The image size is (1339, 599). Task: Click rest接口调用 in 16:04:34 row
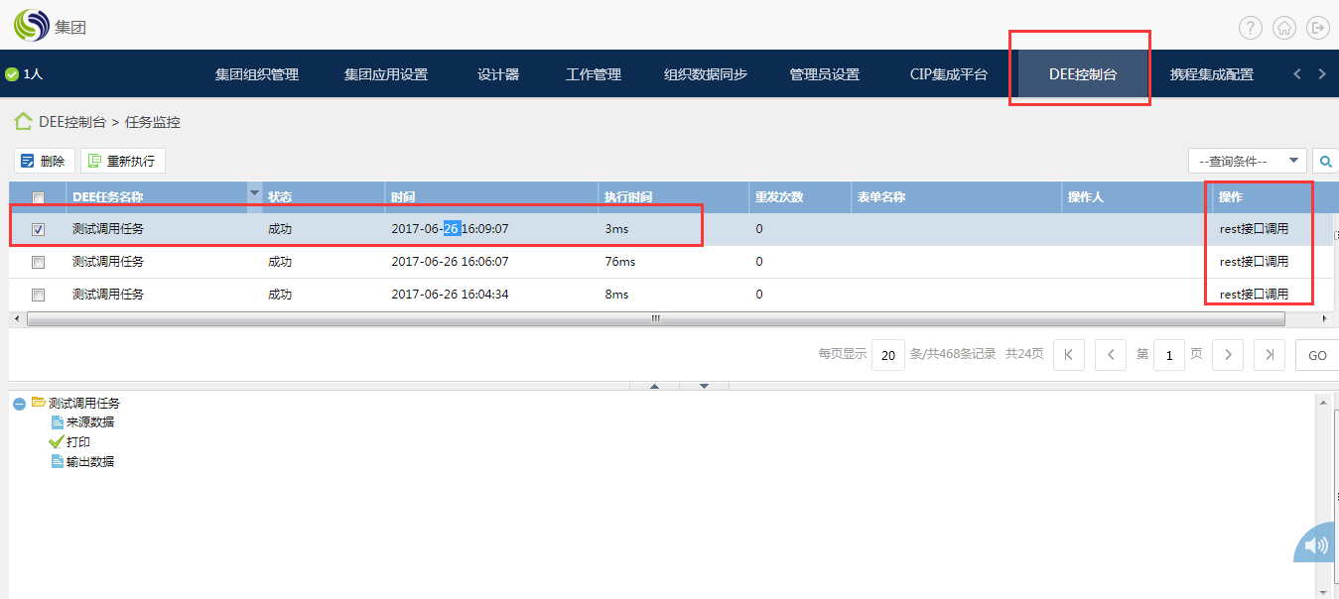pos(1255,295)
